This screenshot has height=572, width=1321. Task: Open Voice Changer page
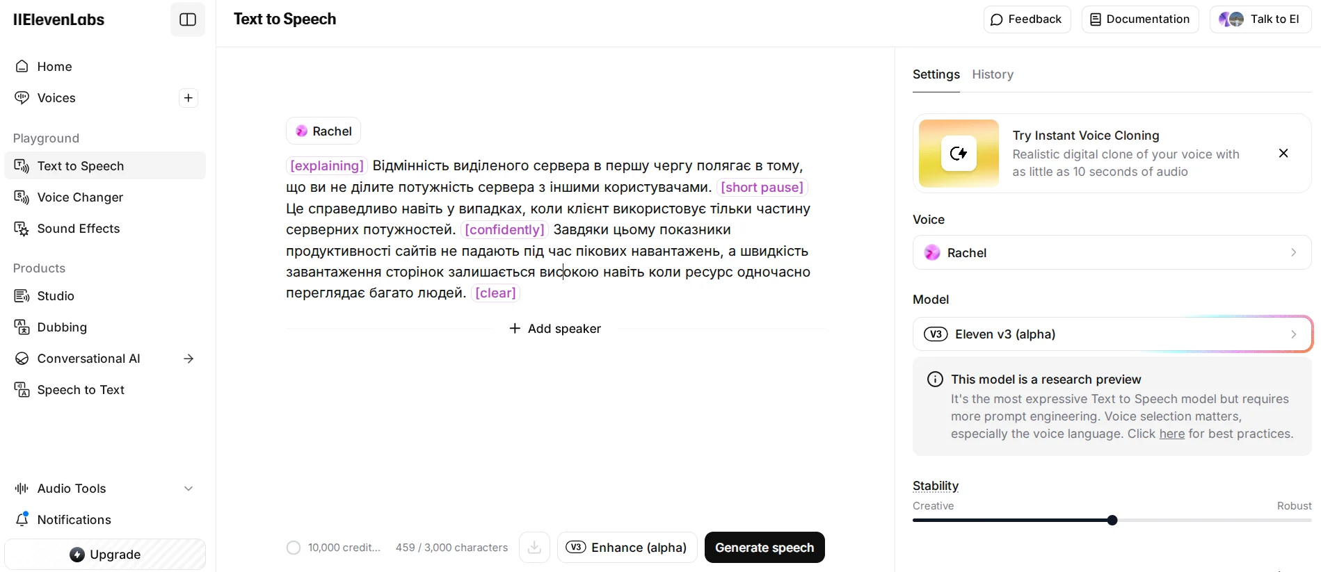coord(105,197)
